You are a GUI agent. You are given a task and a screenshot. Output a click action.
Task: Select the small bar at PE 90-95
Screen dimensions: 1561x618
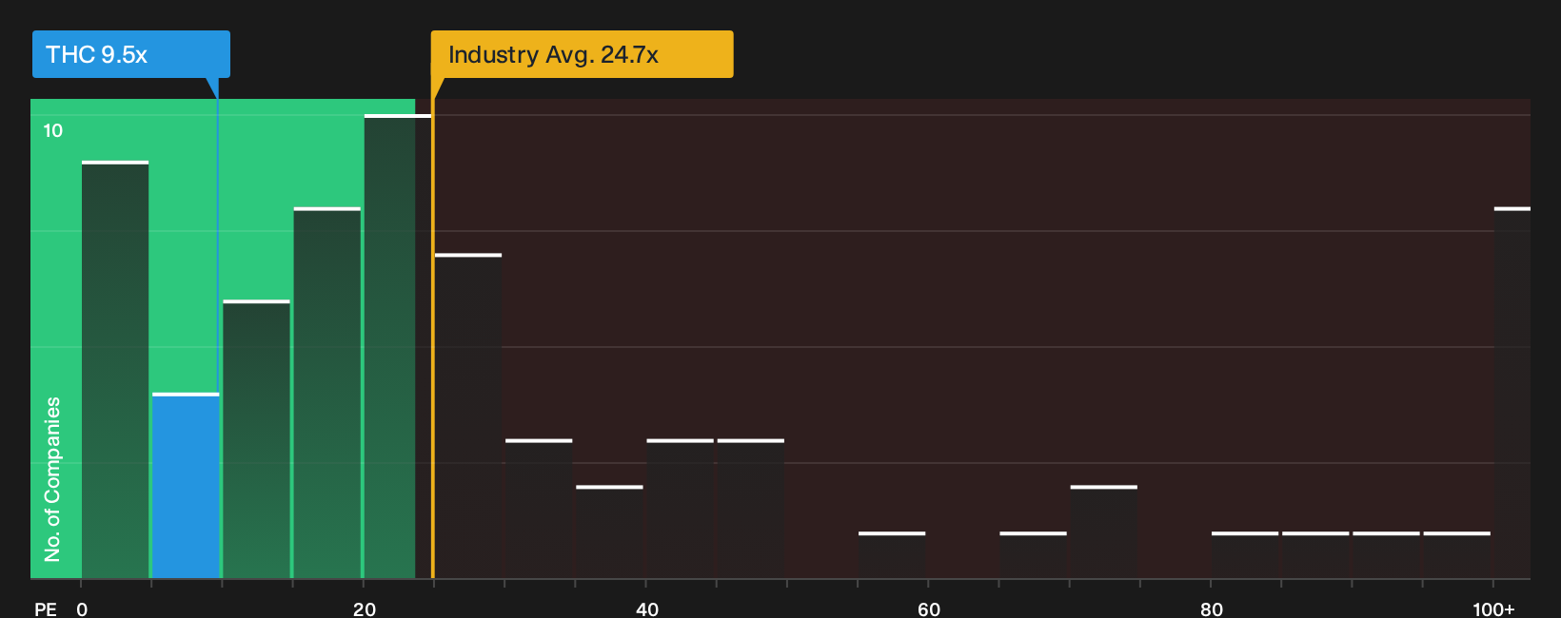click(x=1386, y=555)
